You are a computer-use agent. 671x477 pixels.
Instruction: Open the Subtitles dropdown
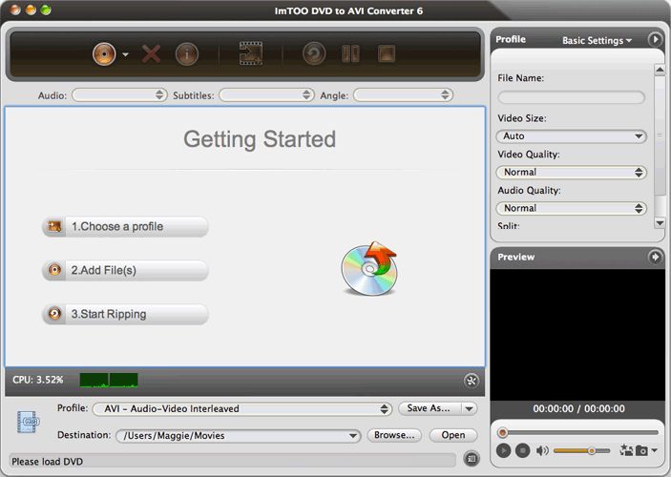pyautogui.click(x=266, y=95)
